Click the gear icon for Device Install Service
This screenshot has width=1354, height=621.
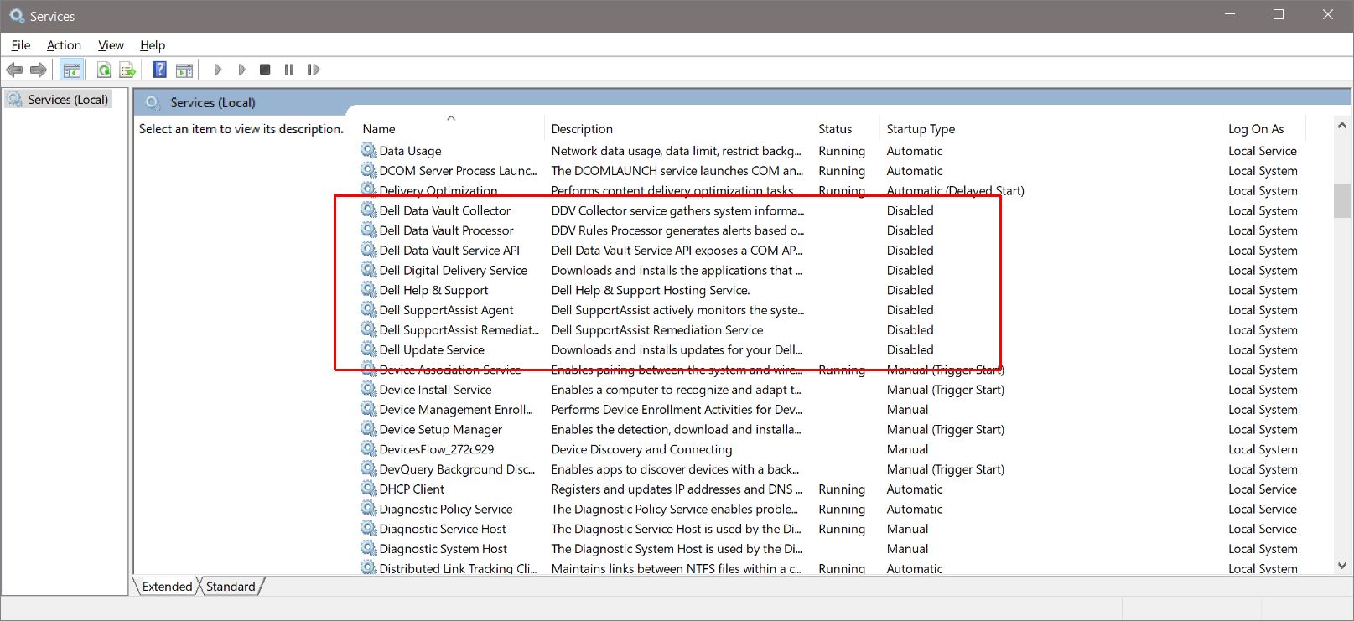point(369,390)
